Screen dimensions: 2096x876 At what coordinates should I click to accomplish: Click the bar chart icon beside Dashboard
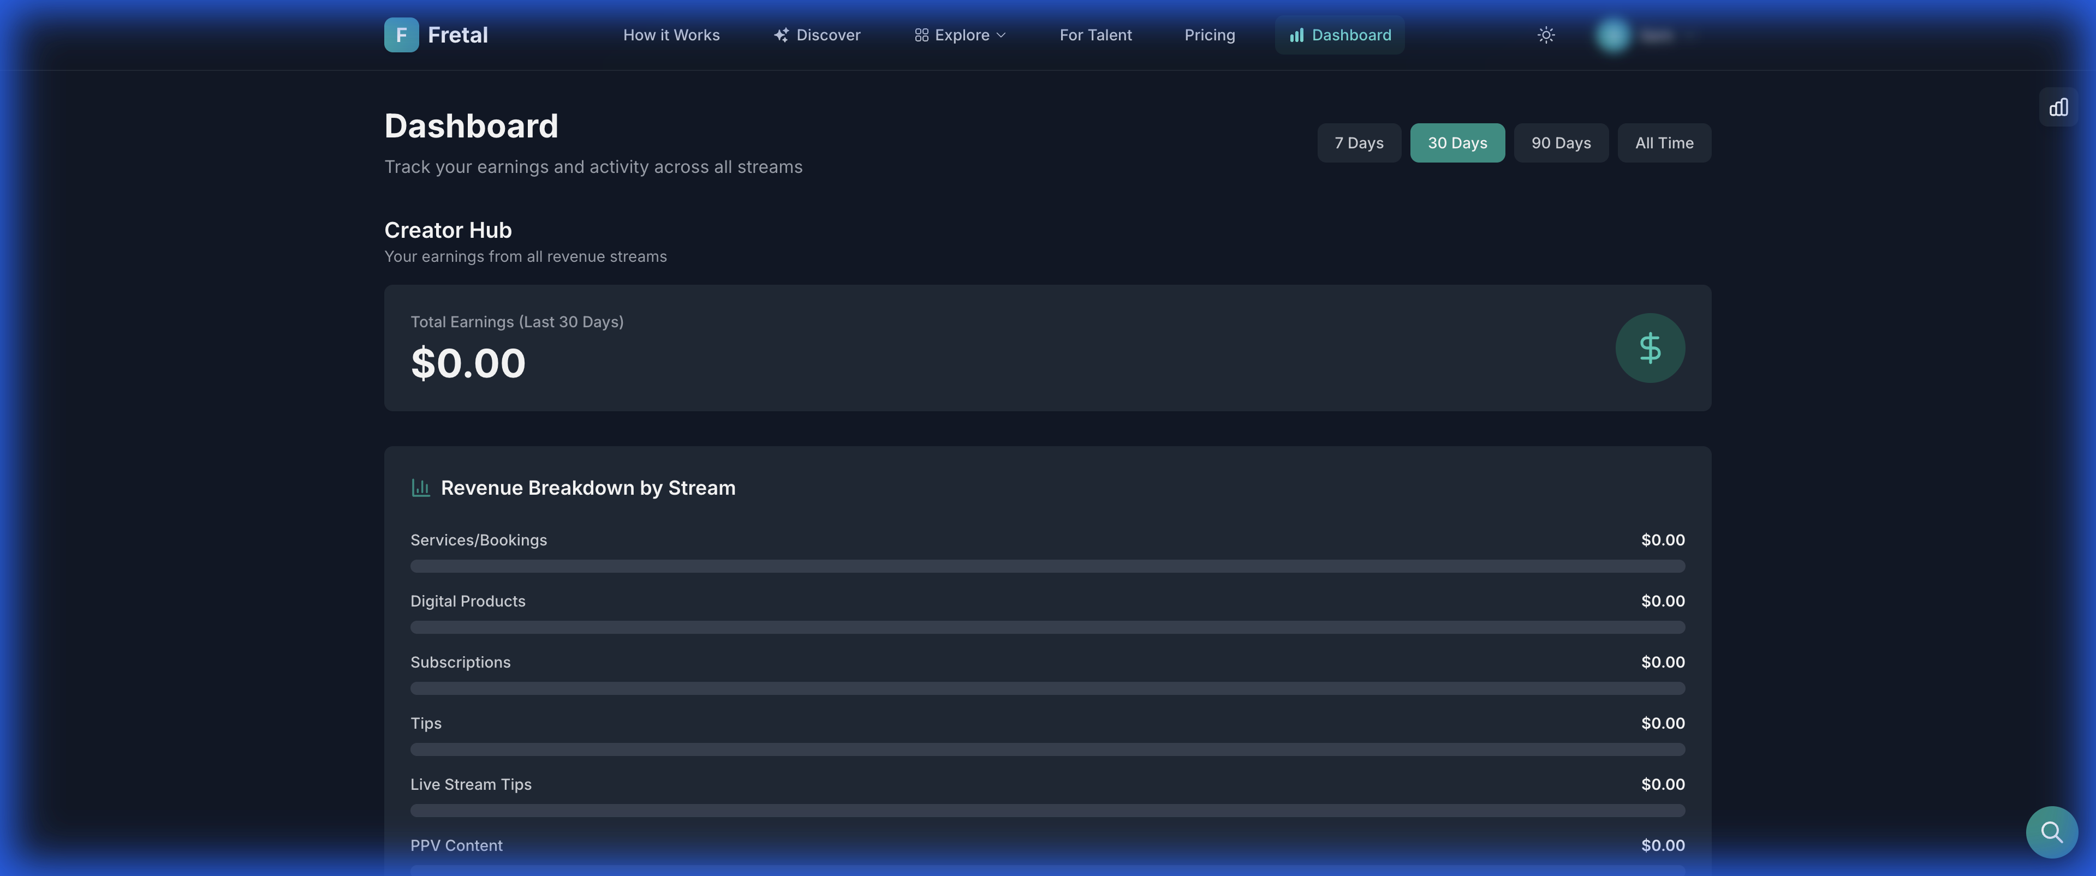point(1297,35)
